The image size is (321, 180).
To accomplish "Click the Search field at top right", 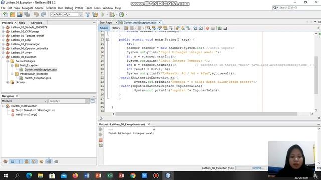I will (296, 8).
